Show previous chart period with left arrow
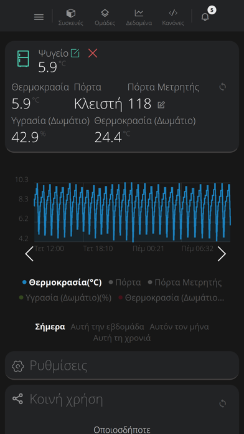This screenshot has width=244, height=434. click(29, 254)
